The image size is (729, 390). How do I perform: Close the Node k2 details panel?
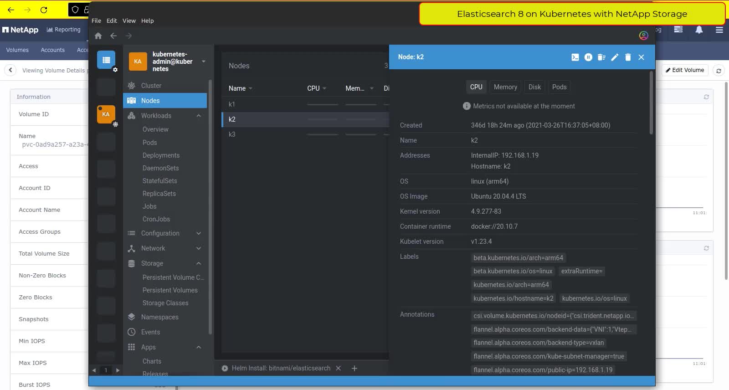click(641, 57)
